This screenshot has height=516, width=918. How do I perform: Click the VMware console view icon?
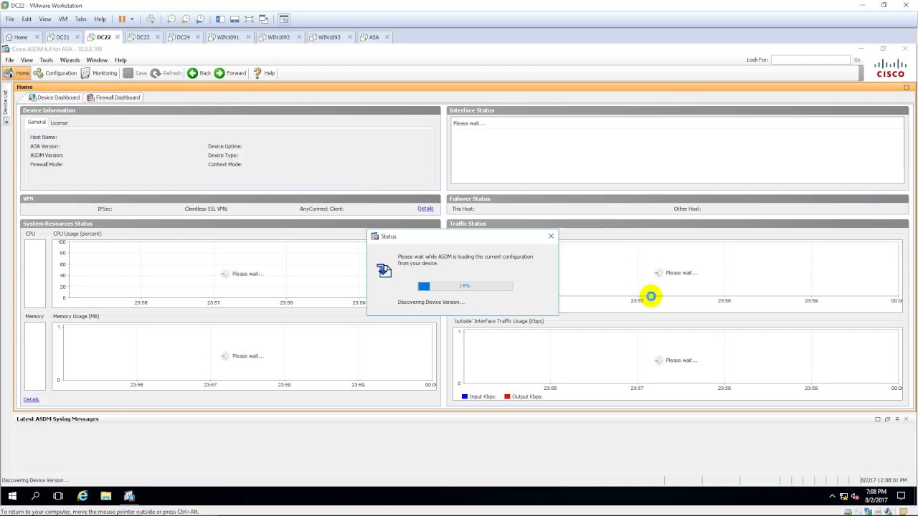[284, 19]
